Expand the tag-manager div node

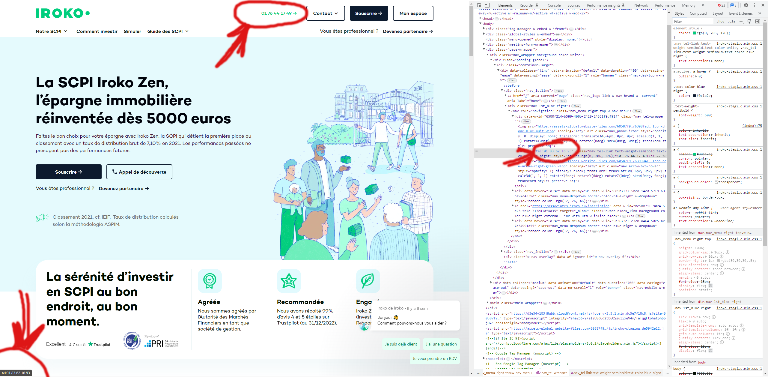coord(484,29)
